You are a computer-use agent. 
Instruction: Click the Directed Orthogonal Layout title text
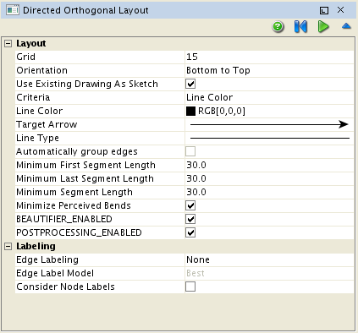(x=85, y=10)
